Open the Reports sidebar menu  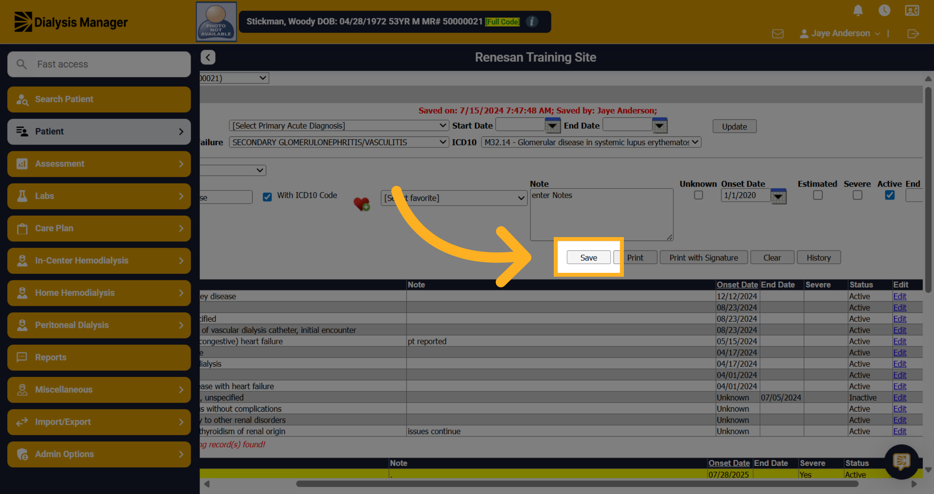[99, 358]
